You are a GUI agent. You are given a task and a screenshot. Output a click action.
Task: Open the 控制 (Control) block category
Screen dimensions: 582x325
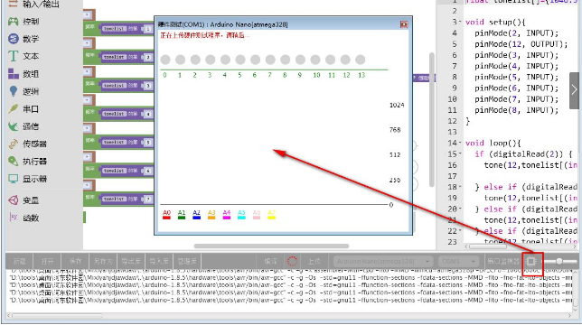[23, 22]
